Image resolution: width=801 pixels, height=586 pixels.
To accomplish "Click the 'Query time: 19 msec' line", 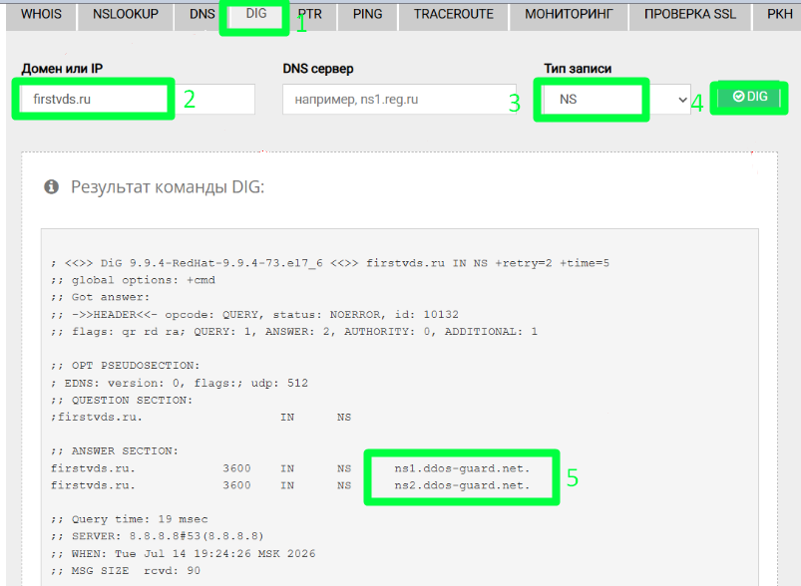I will tap(130, 519).
